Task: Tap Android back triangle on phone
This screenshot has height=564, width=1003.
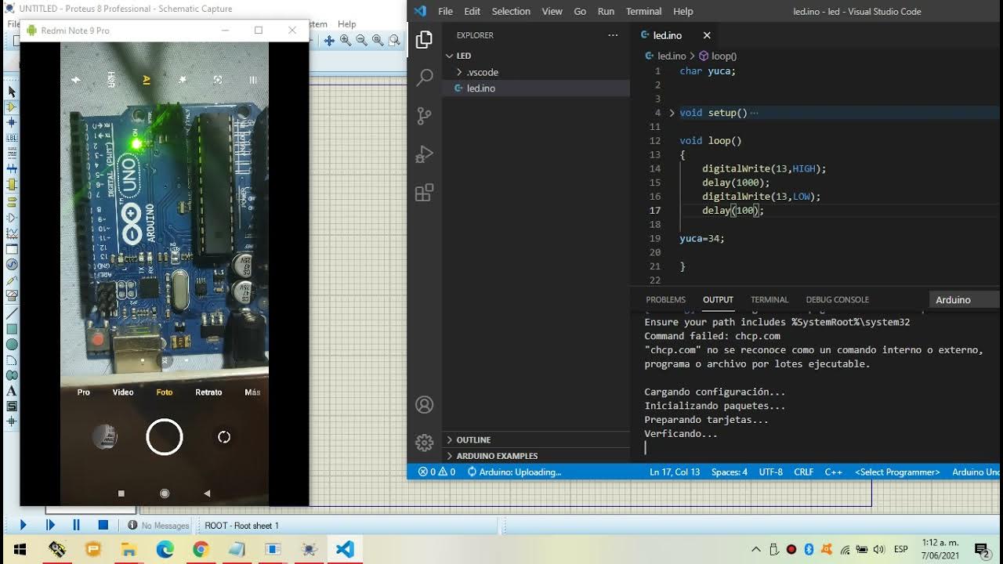Action: pyautogui.click(x=207, y=493)
